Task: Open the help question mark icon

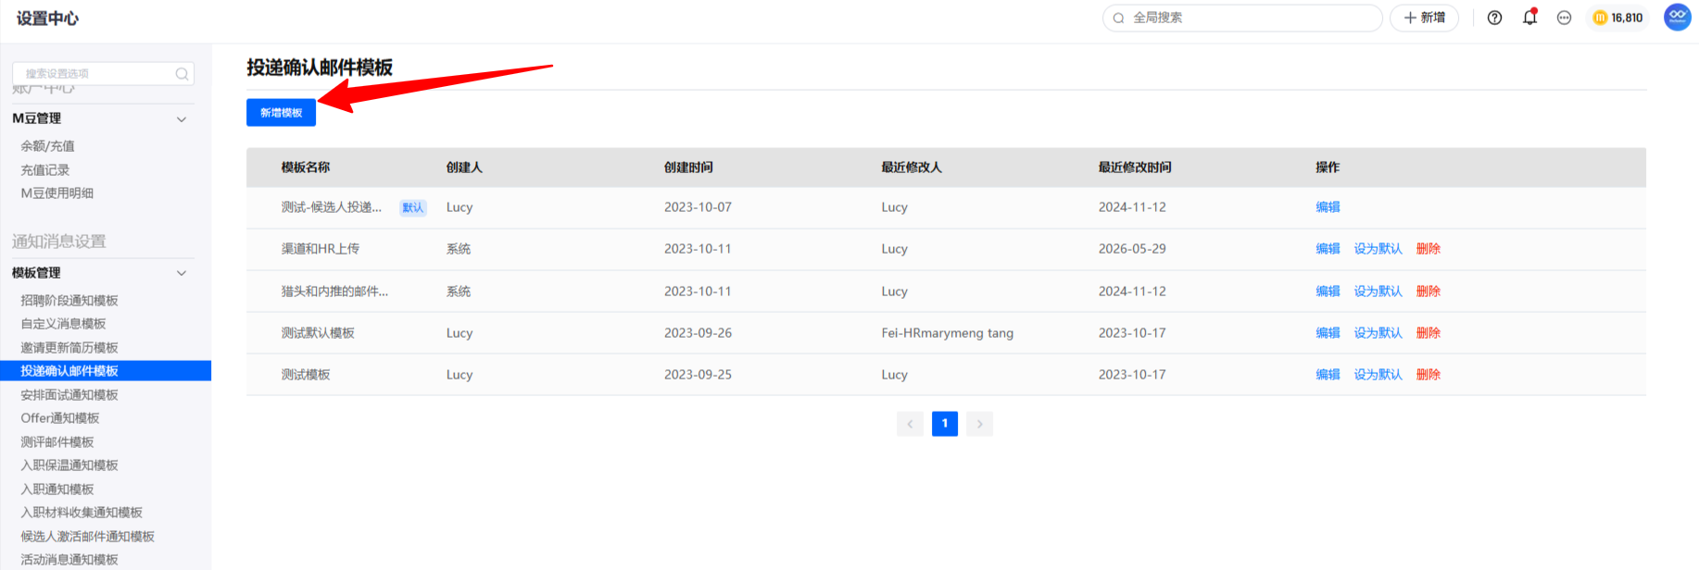Action: pyautogui.click(x=1494, y=18)
